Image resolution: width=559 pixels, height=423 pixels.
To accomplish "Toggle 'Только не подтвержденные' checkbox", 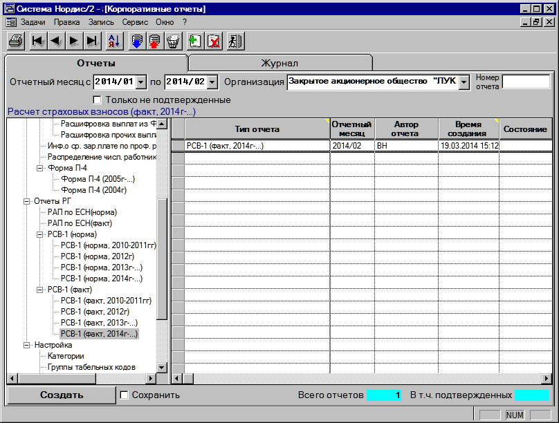I will pyautogui.click(x=97, y=100).
